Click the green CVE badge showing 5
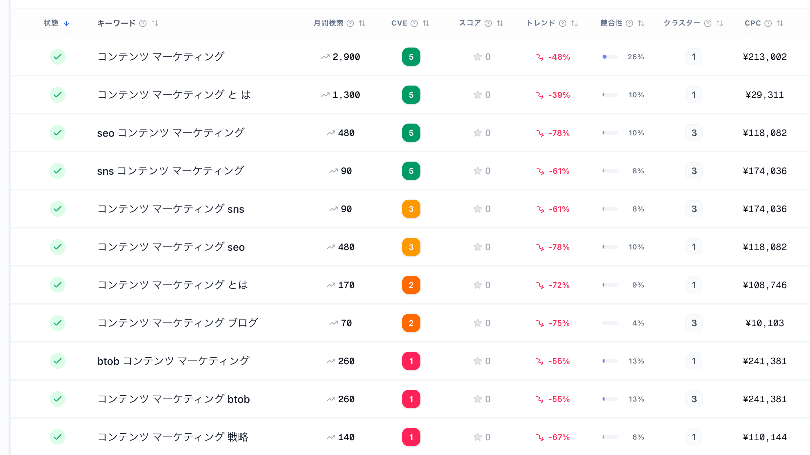Image resolution: width=810 pixels, height=455 pixels. point(411,56)
